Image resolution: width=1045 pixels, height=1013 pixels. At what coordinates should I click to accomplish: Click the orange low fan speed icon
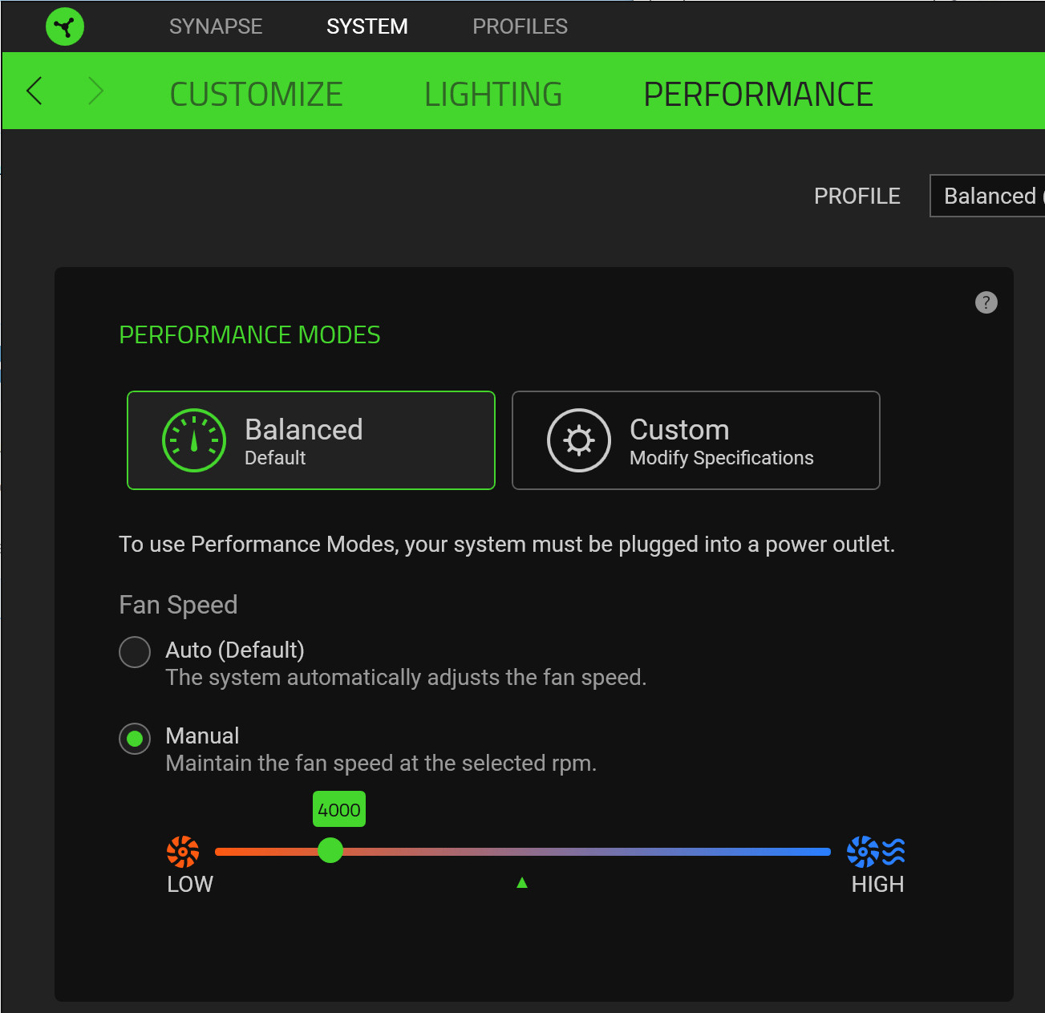pos(183,852)
